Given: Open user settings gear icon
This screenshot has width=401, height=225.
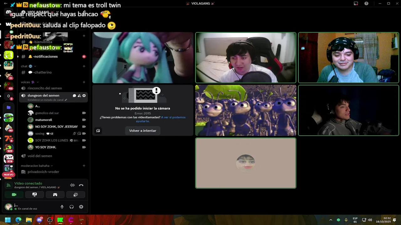Looking at the screenshot, I should coord(81,207).
